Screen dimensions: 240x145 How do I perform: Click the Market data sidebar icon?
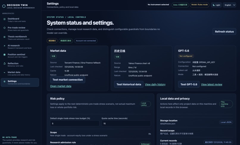[x=4, y=72]
